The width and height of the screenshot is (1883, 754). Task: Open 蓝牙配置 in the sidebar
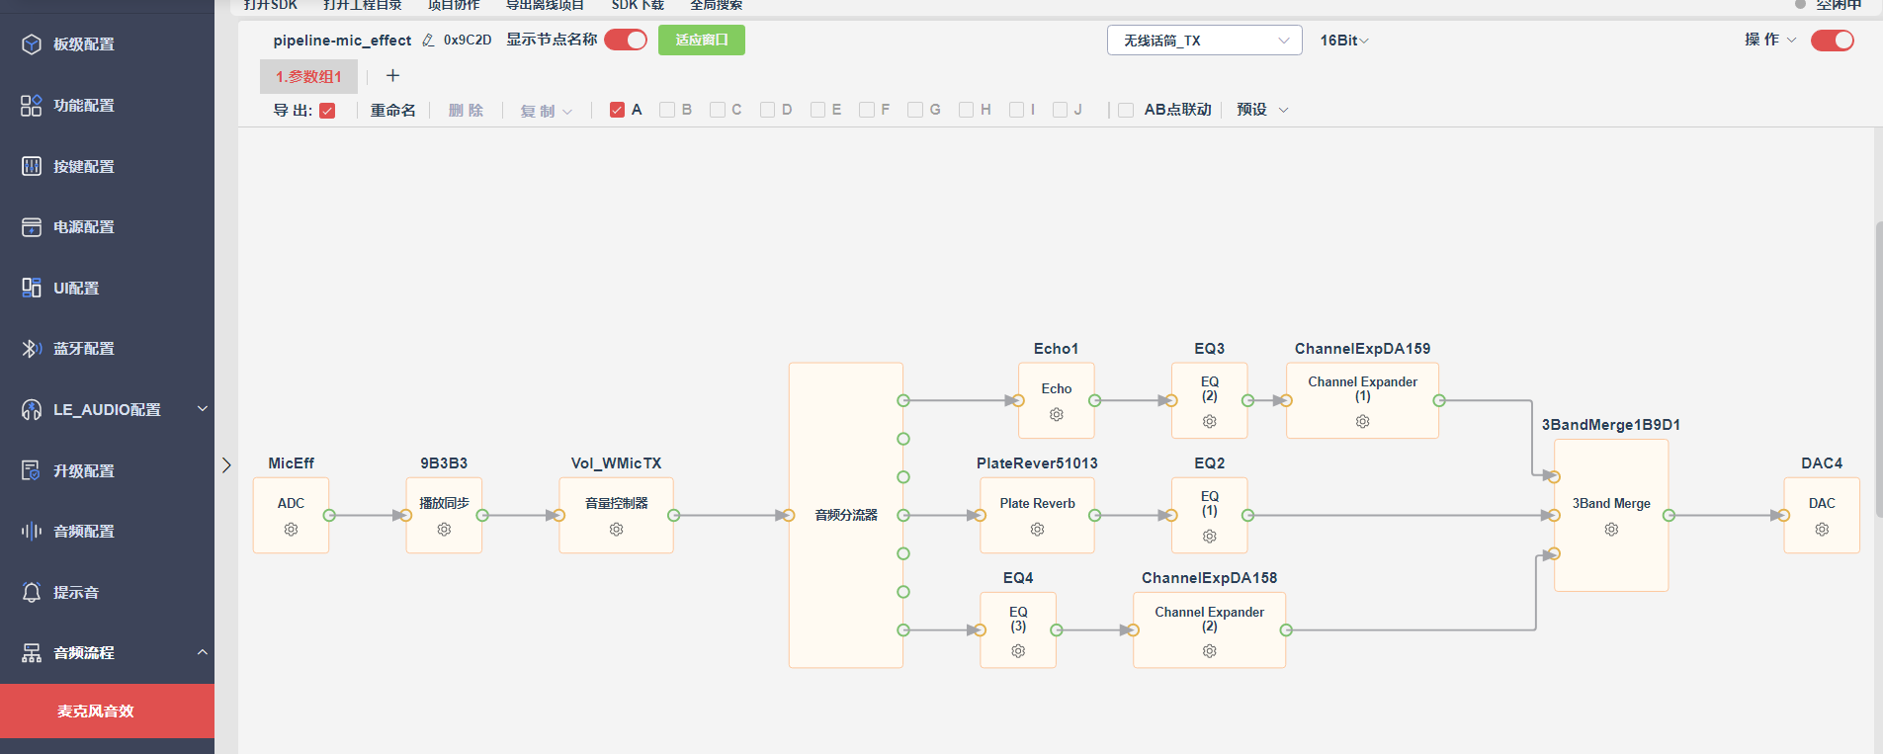107,349
